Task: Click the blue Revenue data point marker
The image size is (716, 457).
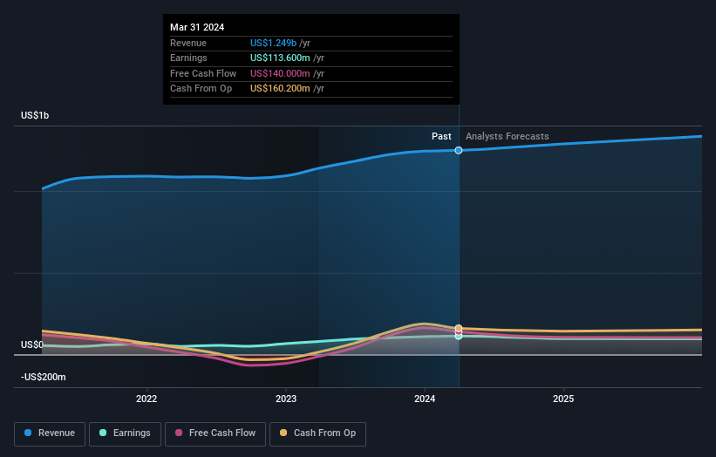Action: click(x=459, y=150)
